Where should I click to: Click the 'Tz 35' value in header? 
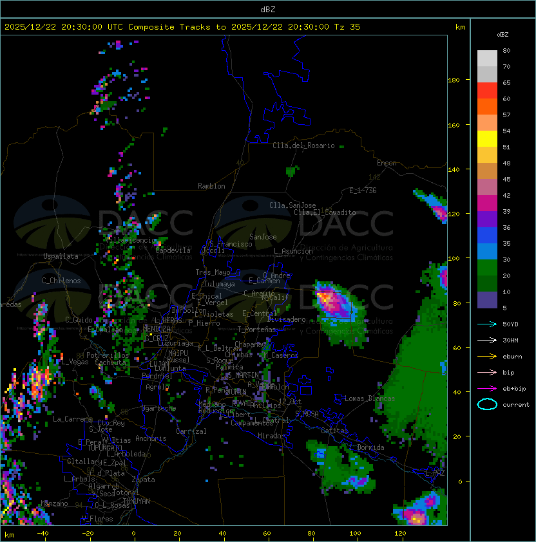pyautogui.click(x=347, y=27)
